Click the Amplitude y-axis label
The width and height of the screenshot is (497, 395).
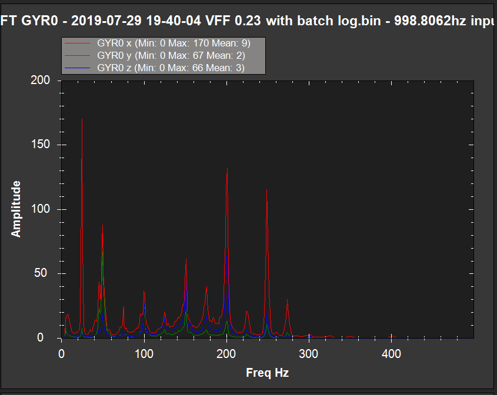pos(16,209)
